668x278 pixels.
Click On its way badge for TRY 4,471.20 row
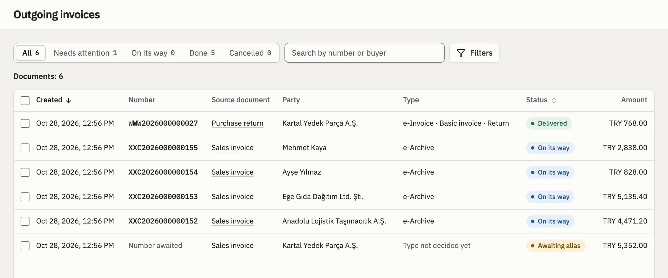550,221
